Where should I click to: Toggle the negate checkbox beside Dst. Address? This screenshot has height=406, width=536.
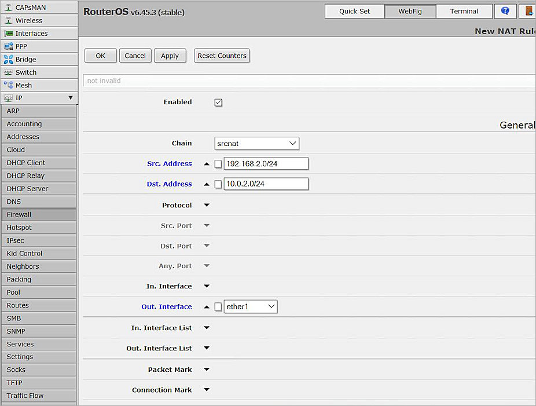218,184
